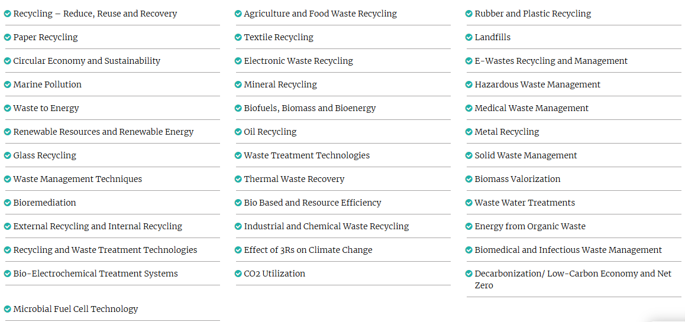
Task: Go to Biomass Valorization
Action: coord(517,179)
